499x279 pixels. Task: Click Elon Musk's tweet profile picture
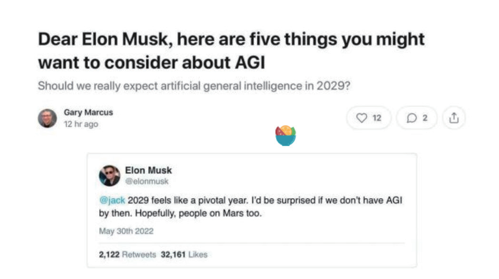point(109,176)
